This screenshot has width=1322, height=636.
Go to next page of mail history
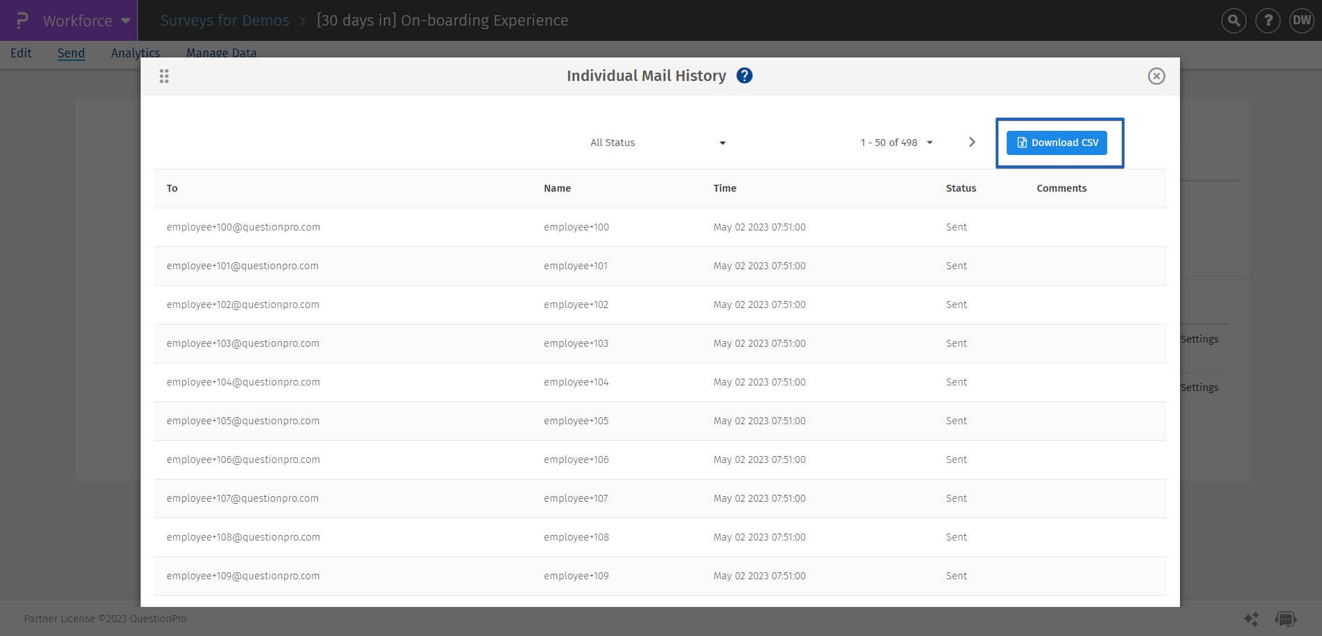coord(971,142)
